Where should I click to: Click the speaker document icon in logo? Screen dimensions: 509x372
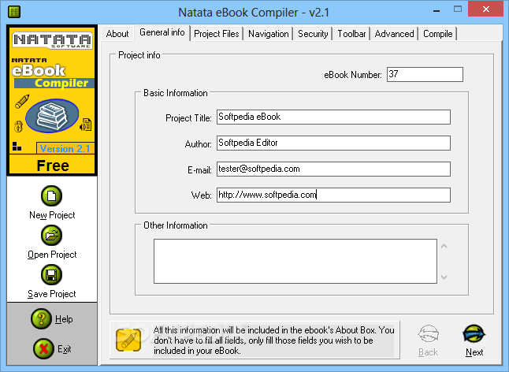(86, 125)
